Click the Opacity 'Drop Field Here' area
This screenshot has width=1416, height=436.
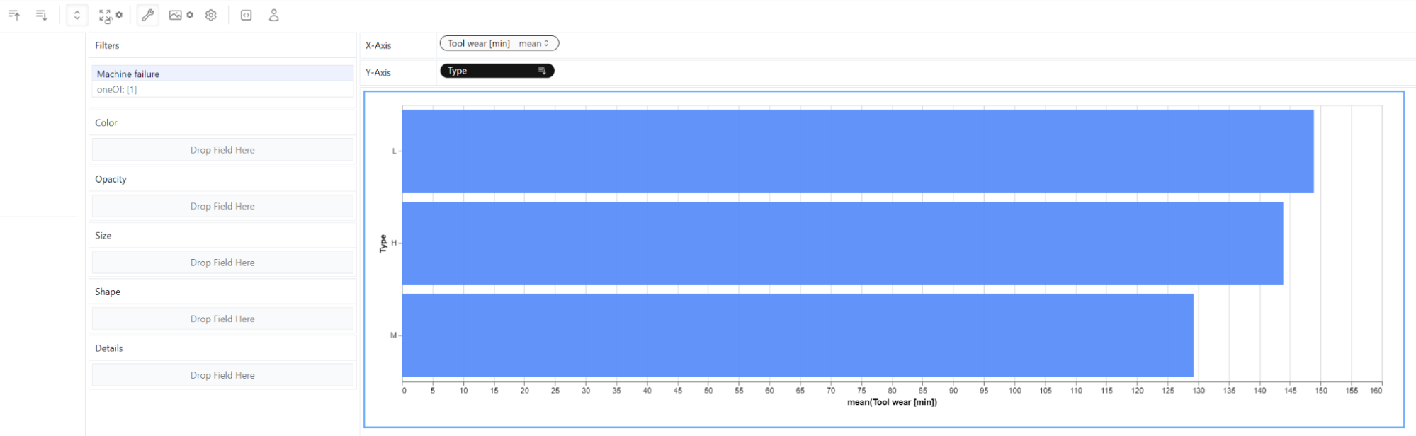tap(222, 206)
